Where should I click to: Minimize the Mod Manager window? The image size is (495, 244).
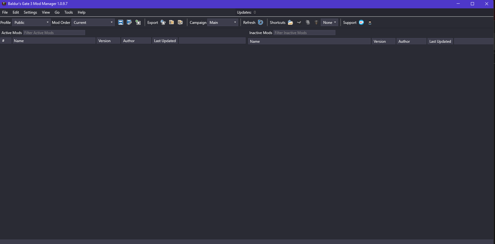pyautogui.click(x=458, y=4)
